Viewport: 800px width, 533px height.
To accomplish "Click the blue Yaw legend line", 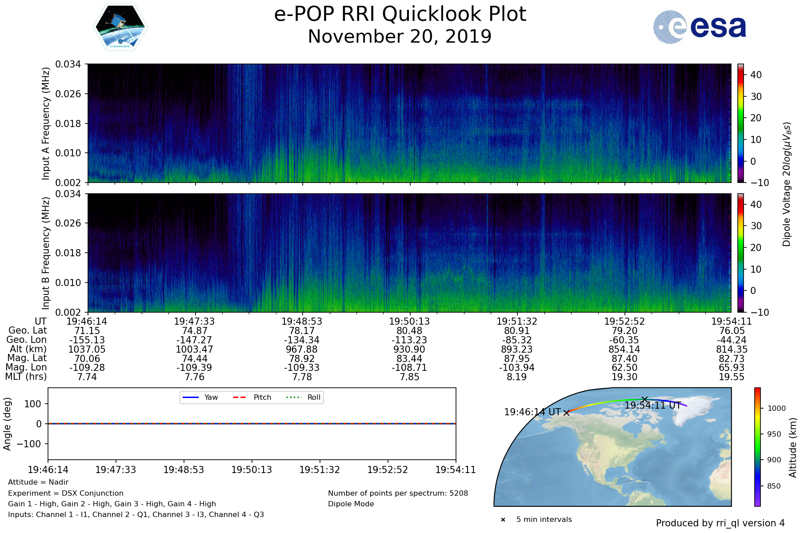I will tap(191, 398).
